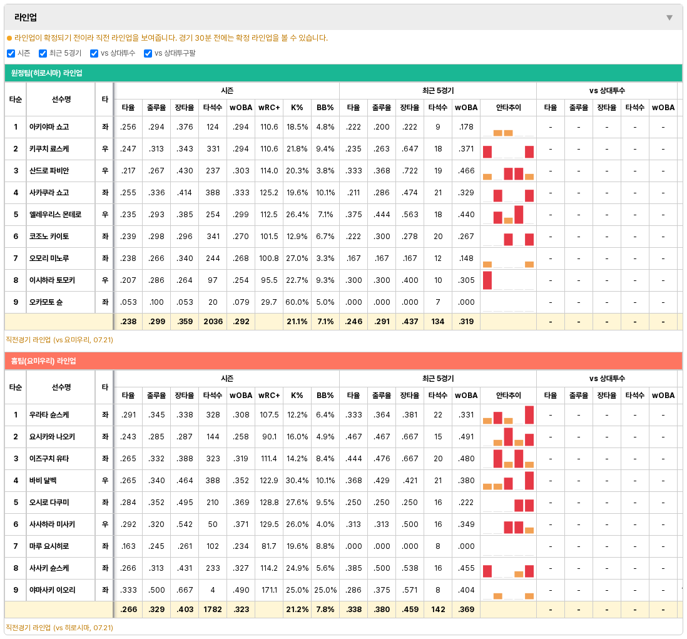Click the 홈팀(요미우리) 라인업 red header
The image size is (687, 639).
coord(343,361)
